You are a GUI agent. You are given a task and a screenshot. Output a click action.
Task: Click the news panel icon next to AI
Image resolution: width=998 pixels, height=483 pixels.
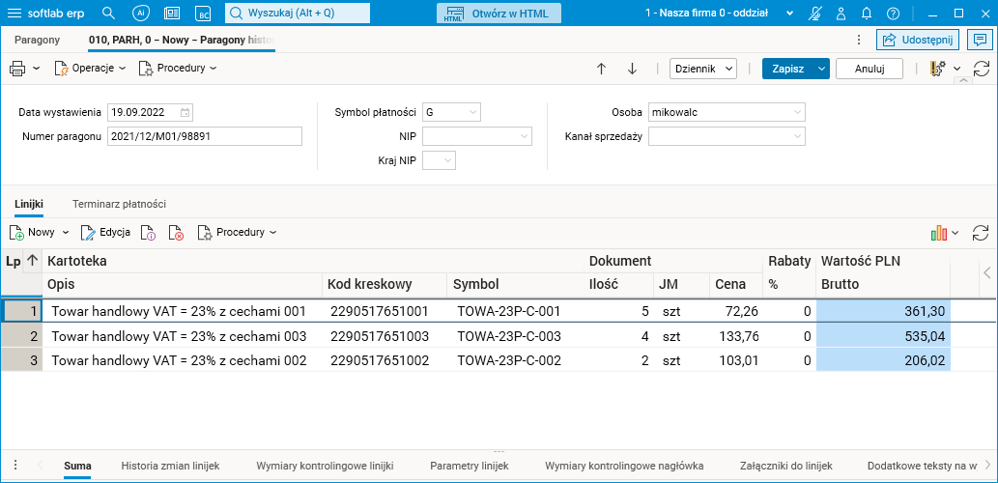(172, 13)
